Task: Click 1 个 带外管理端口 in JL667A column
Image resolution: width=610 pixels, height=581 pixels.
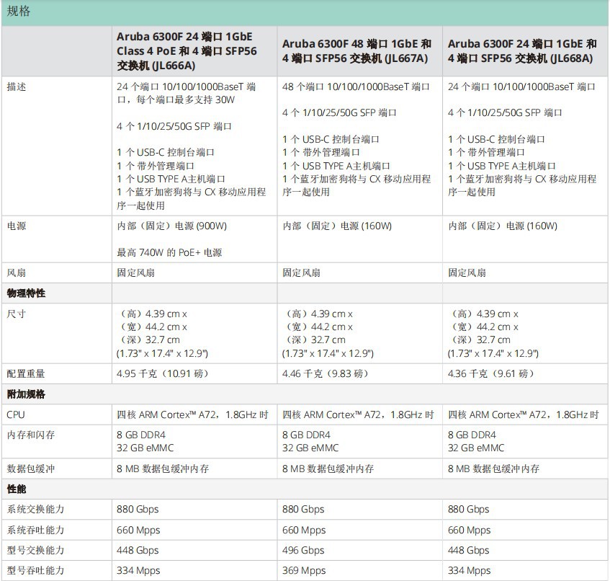Action: point(321,153)
